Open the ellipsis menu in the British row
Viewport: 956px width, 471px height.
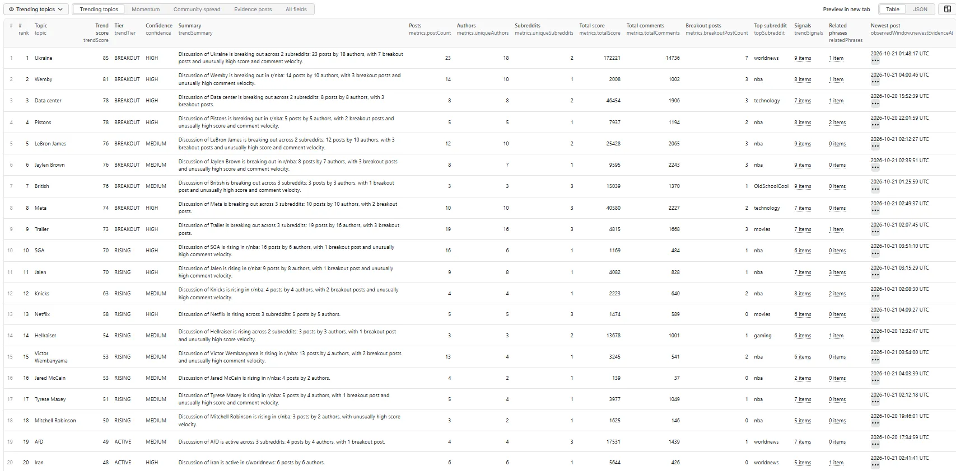875,190
